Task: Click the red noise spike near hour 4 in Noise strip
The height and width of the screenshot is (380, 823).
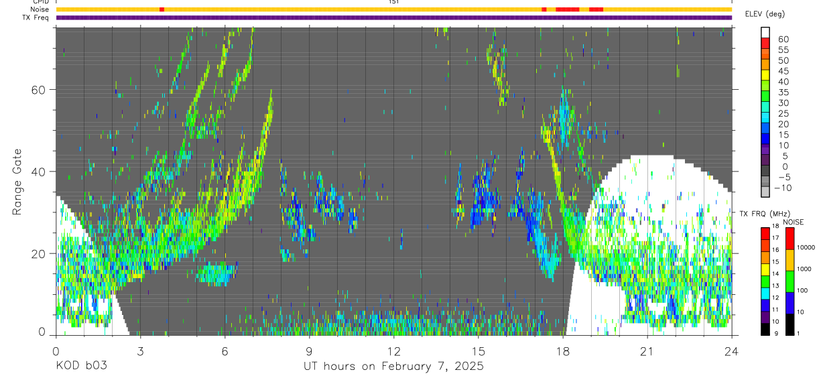Action: click(x=162, y=9)
